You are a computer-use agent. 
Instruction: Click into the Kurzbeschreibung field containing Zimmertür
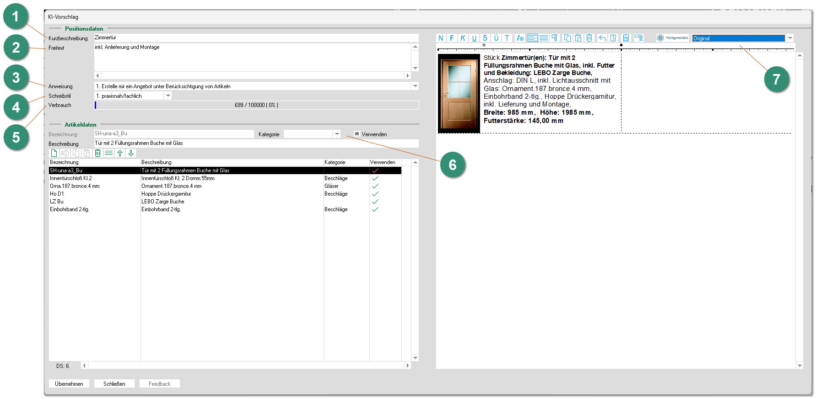tap(255, 38)
